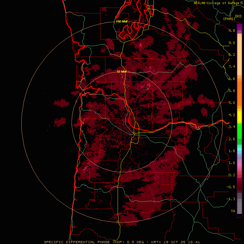This screenshot has height=244, width=244.
Task: Click the 7.4 value on the scale
Action: pyautogui.click(x=232, y=67)
